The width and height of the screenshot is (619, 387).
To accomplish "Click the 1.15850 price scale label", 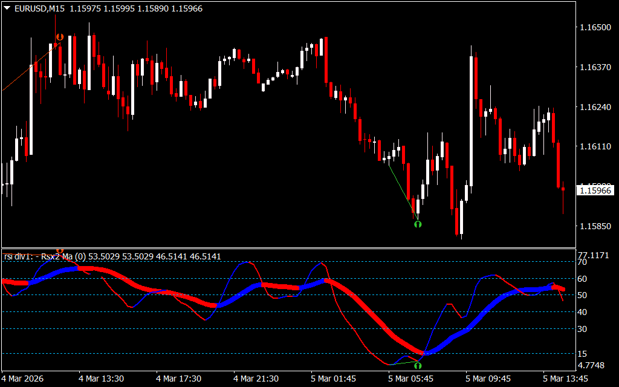I will (595, 226).
